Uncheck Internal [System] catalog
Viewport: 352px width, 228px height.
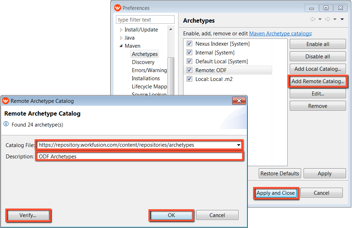[x=189, y=52]
